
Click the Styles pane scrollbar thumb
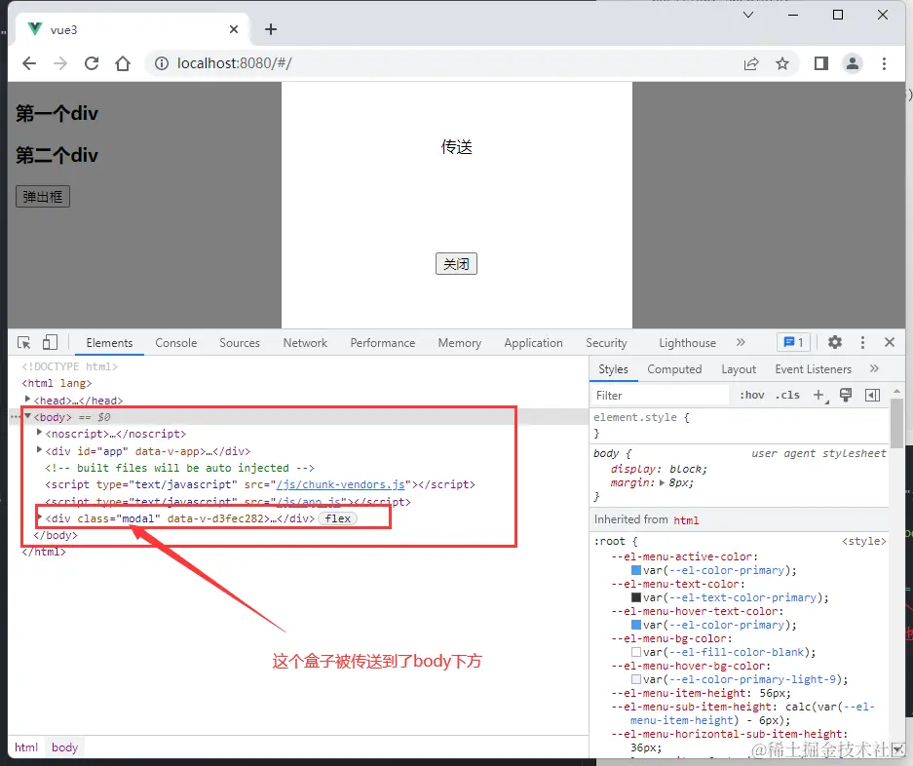896,422
